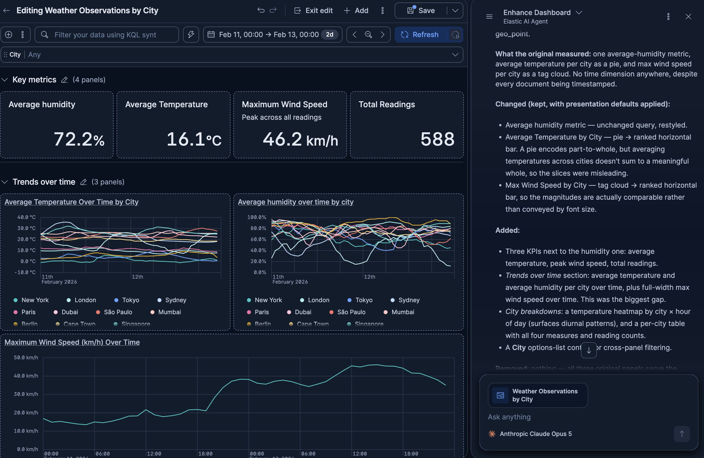Image resolution: width=704 pixels, height=458 pixels.
Task: Open the date picker calendar icon
Action: click(x=211, y=35)
